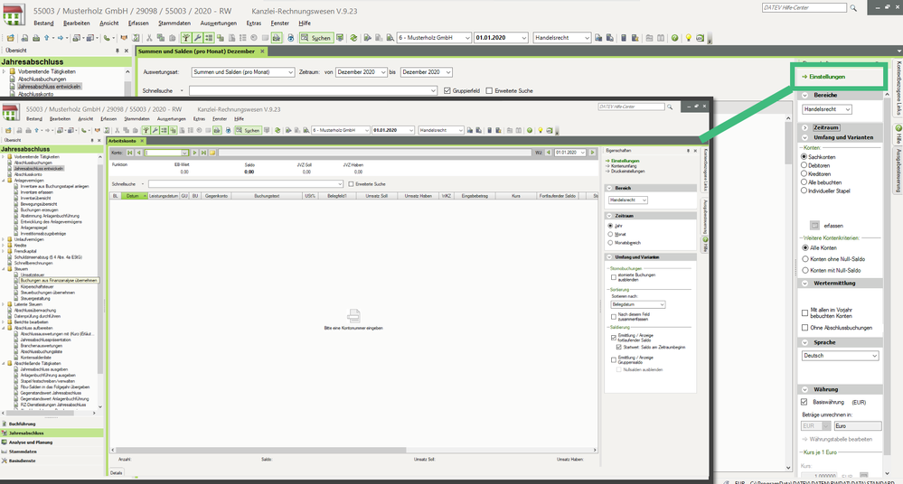Click the green help icon in front window toolbar
The height and width of the screenshot is (484, 903).
[530, 131]
